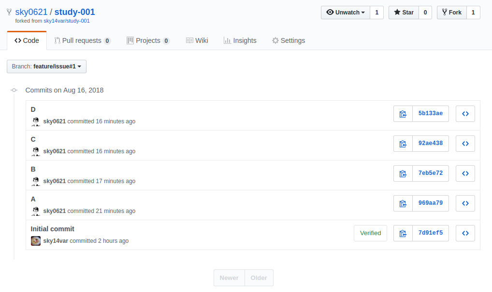
Task: Open commit hash 7eb5e72
Action: 431,173
